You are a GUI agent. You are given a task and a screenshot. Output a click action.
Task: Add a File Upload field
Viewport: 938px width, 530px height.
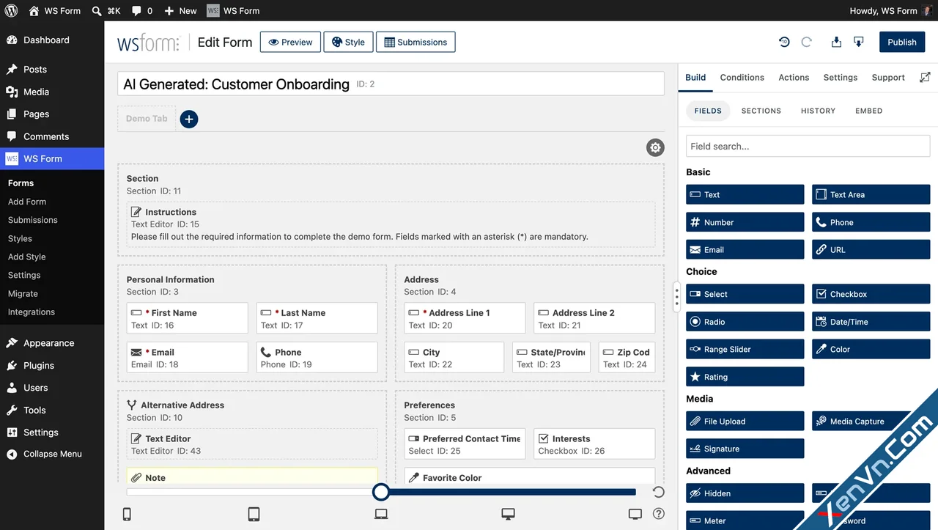745,422
